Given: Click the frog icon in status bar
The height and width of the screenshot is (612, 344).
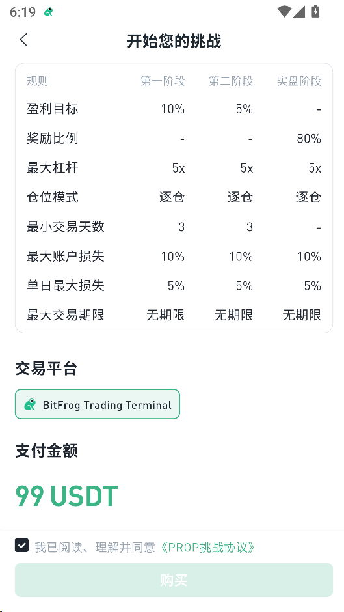Looking at the screenshot, I should (48, 12).
